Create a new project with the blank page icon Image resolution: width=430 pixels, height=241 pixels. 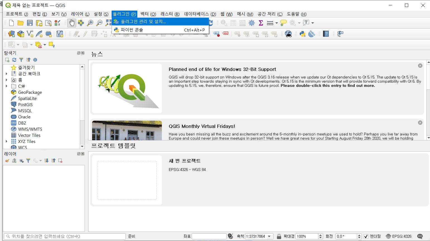tap(11, 23)
